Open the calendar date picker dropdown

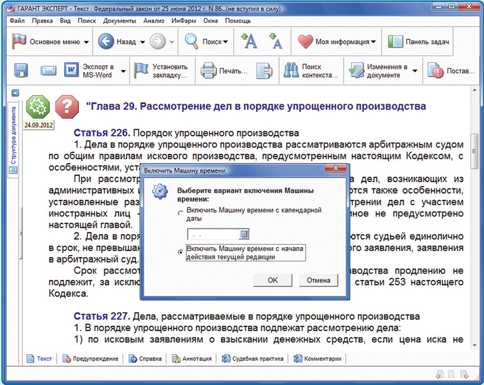244,234
